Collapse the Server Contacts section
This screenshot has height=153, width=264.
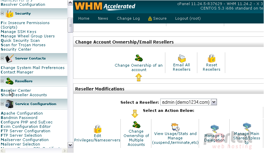2,58
